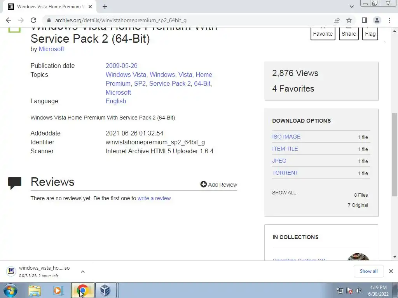Open the Windows Start menu
This screenshot has width=398, height=298.
coord(10,290)
